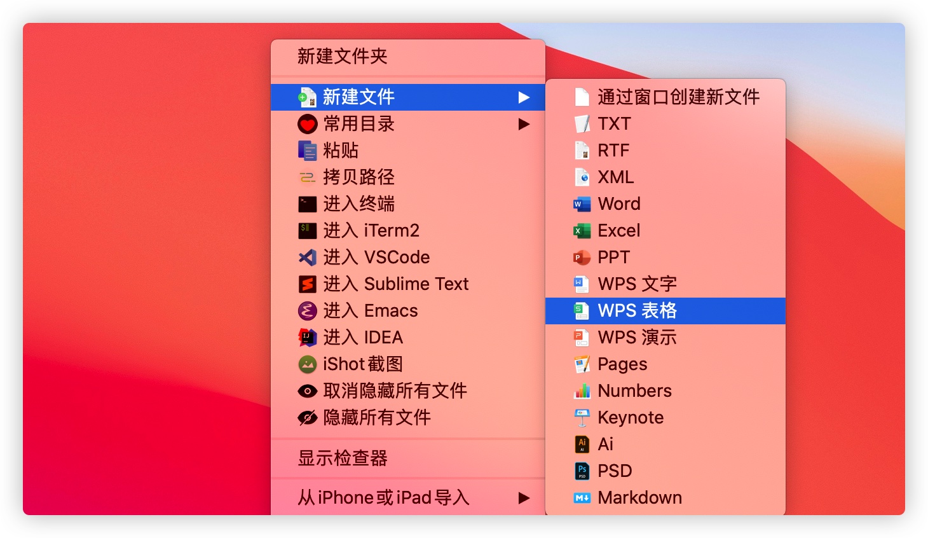Select the PSD file icon
Screen dimensions: 928x538
click(x=582, y=471)
